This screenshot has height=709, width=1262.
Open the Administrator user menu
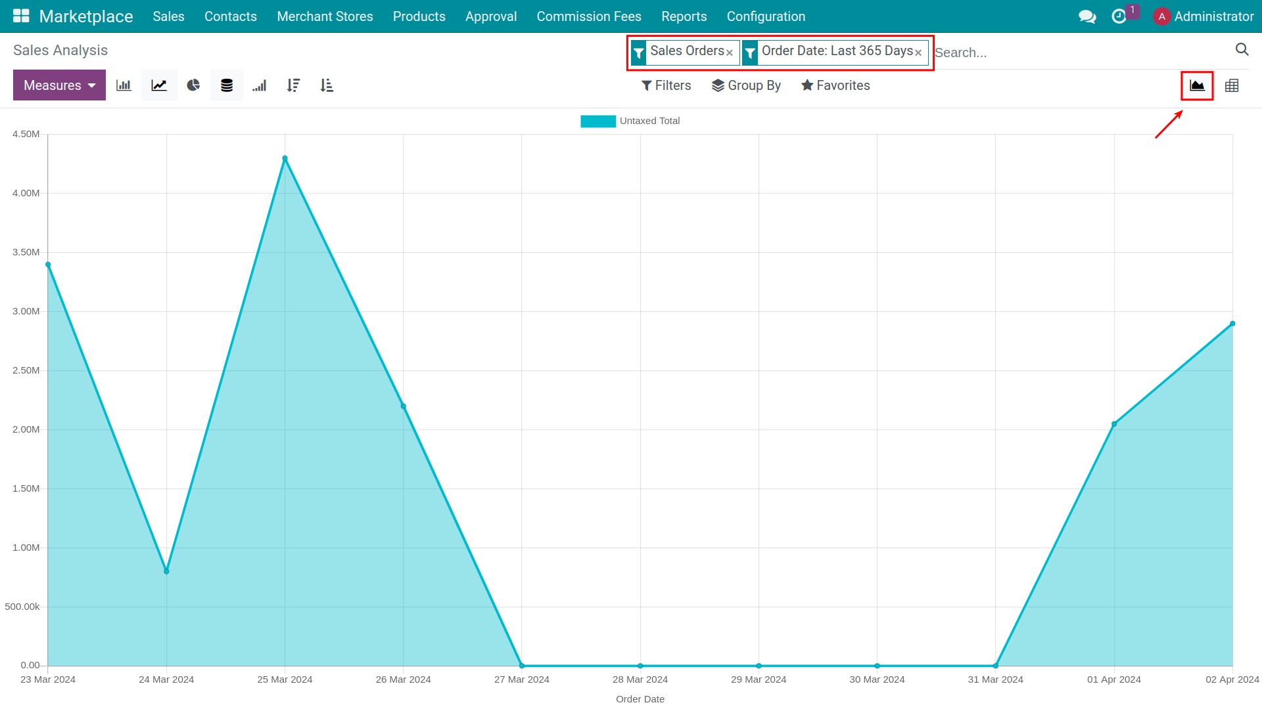1204,16
